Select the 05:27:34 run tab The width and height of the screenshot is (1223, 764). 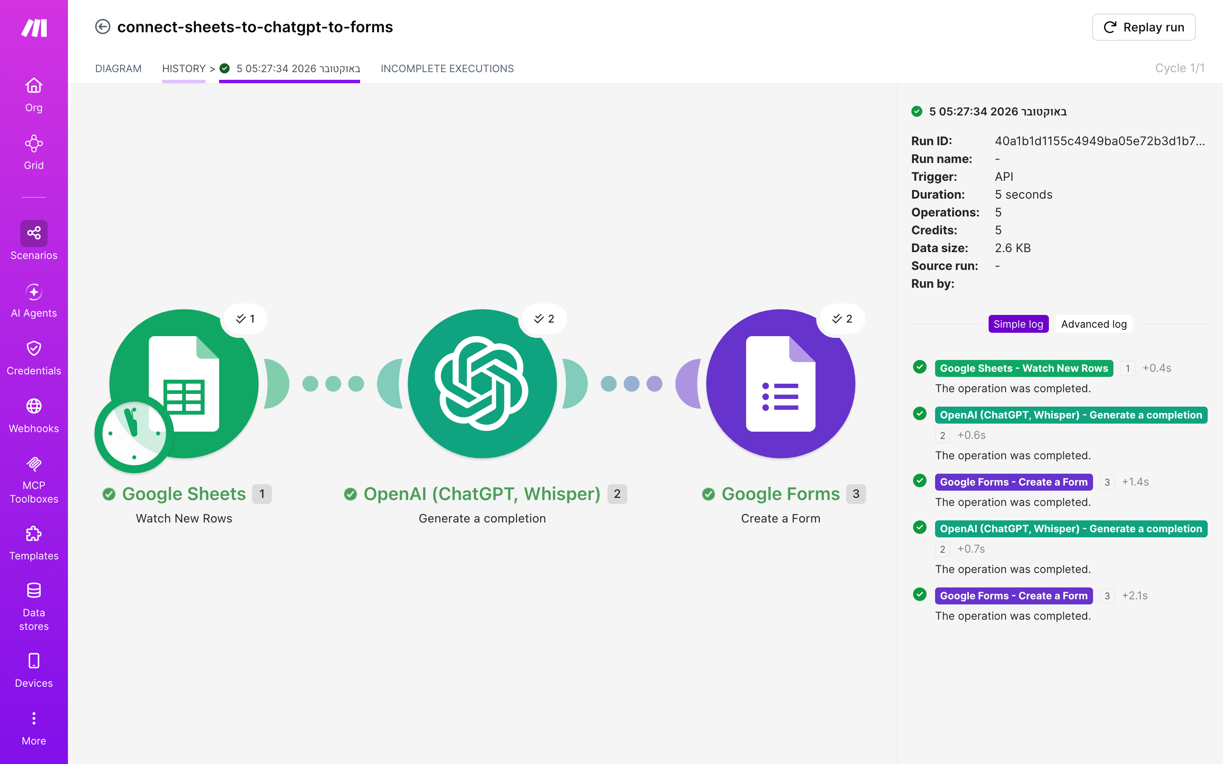point(290,69)
